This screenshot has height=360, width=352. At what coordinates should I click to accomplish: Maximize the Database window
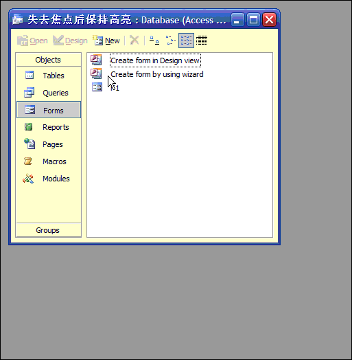(x=253, y=20)
